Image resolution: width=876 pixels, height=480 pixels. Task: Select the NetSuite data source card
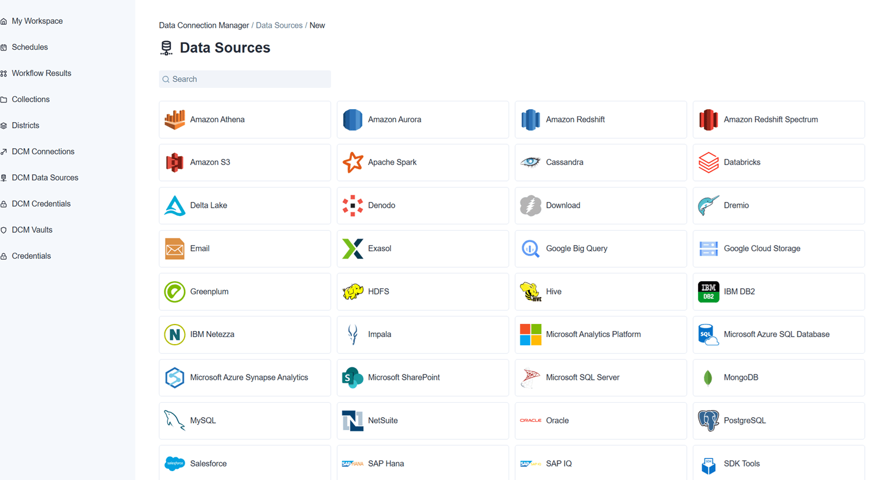[x=423, y=421]
